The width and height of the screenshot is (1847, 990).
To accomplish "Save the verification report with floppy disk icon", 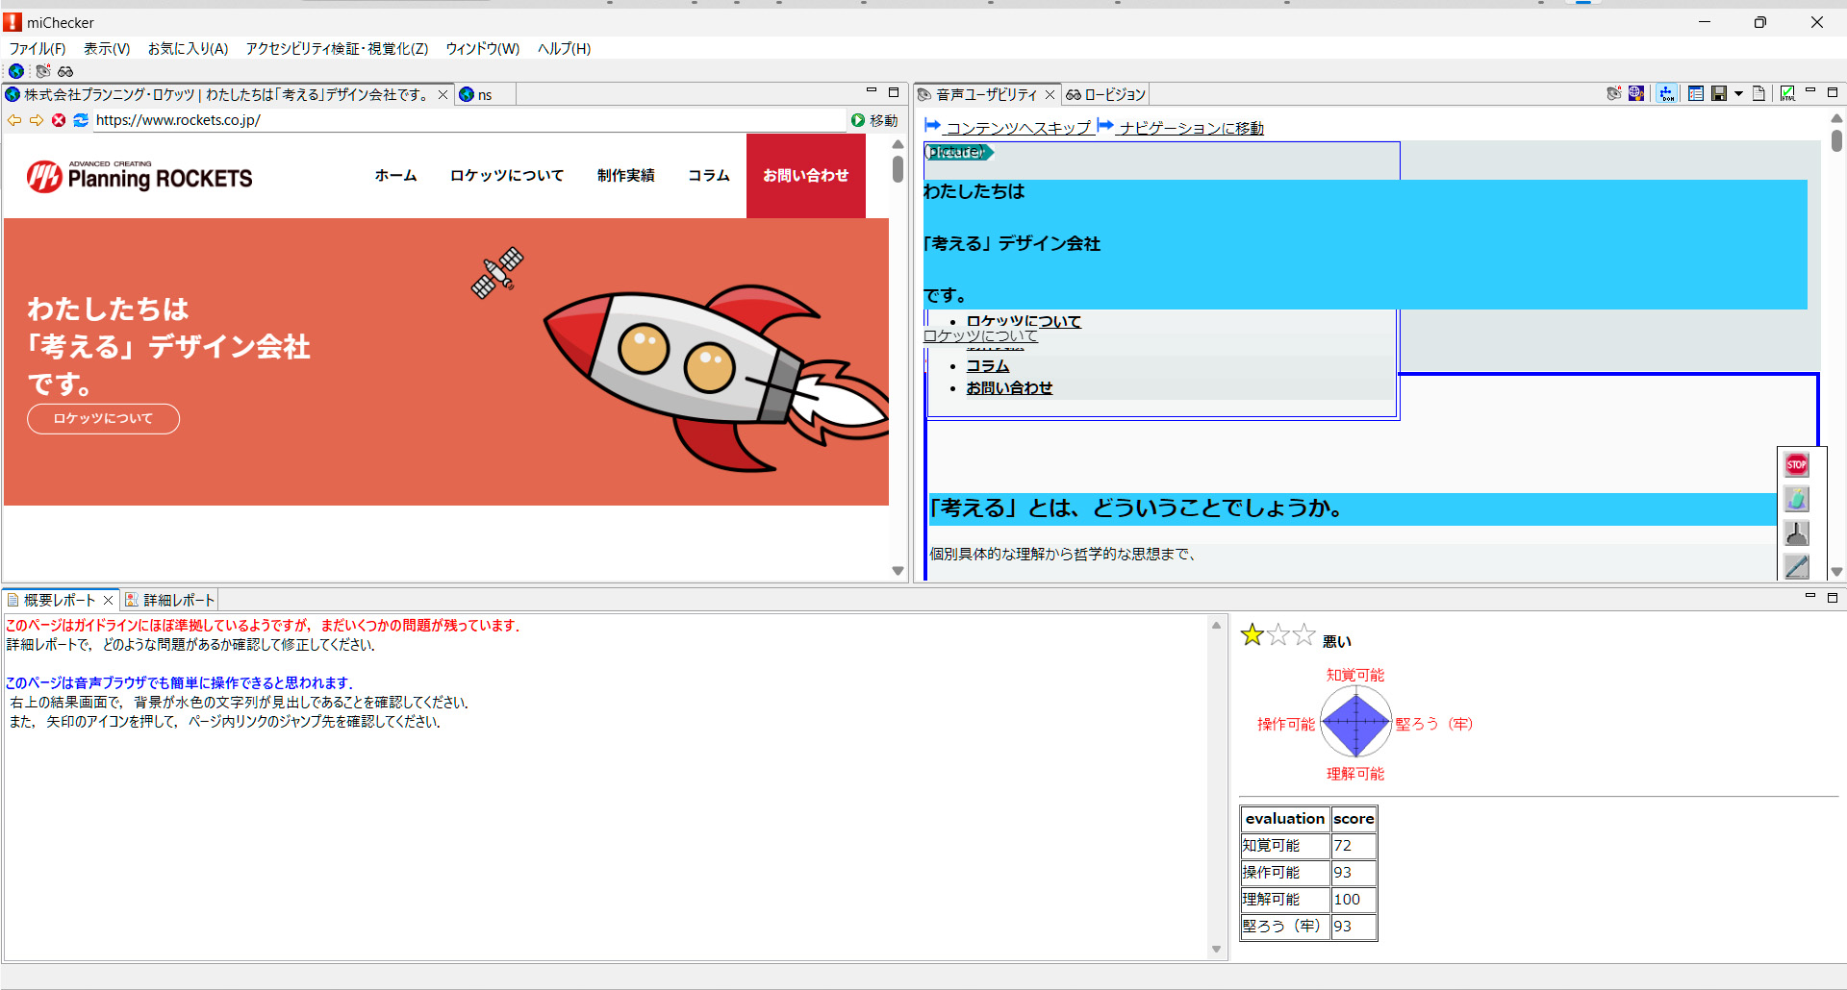I will 1718,93.
